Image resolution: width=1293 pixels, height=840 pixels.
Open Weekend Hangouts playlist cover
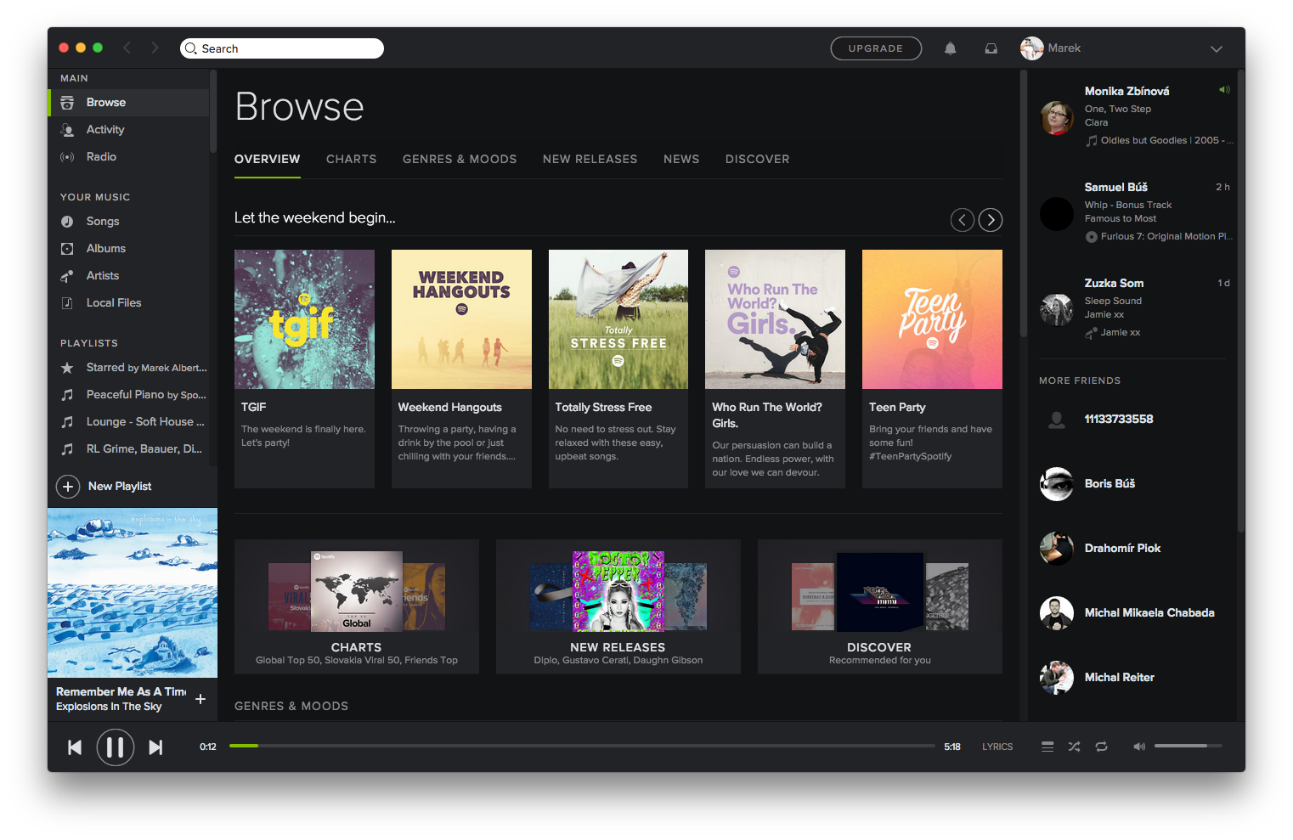point(461,319)
